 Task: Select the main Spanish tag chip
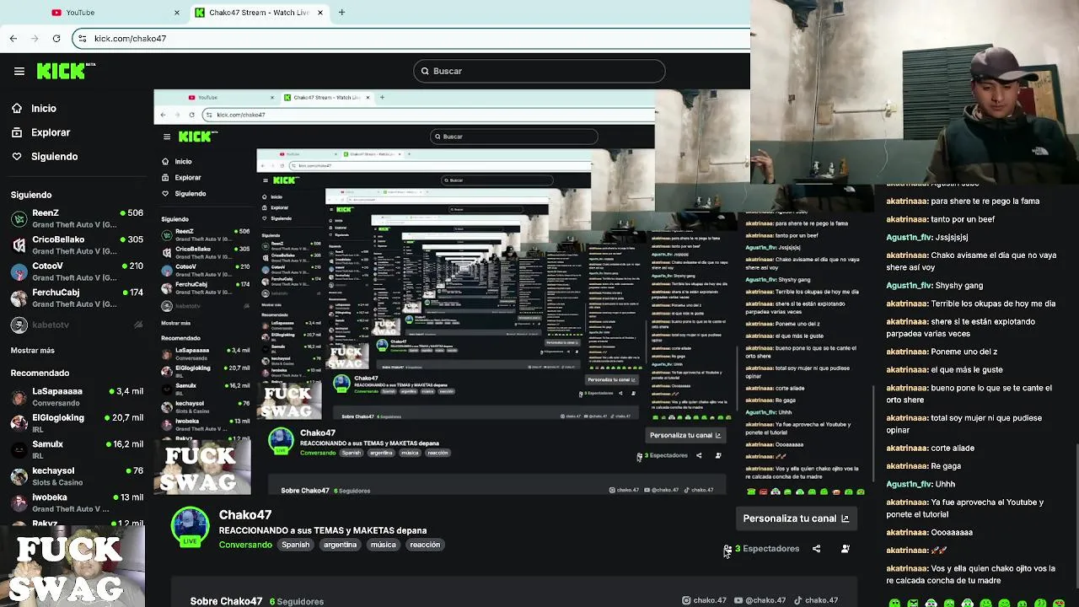[295, 545]
